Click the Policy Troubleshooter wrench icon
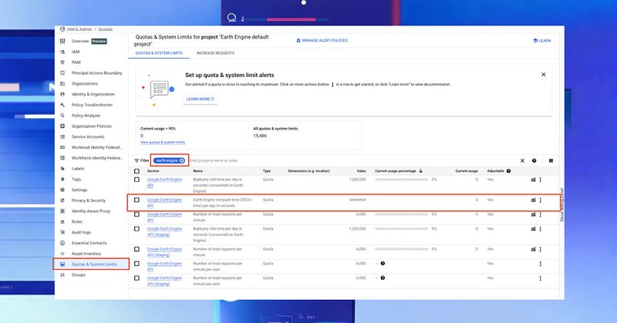The image size is (617, 323). [62, 105]
